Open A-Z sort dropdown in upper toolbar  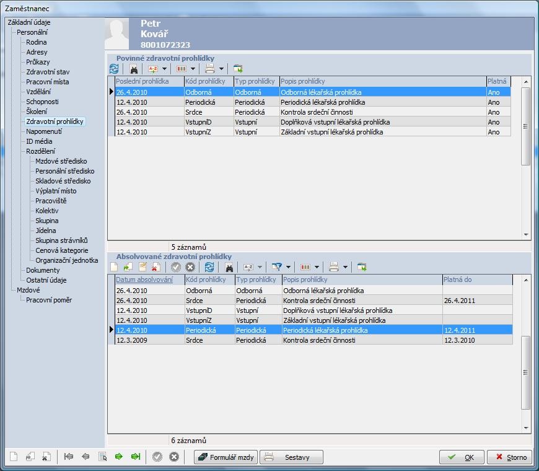coord(164,69)
